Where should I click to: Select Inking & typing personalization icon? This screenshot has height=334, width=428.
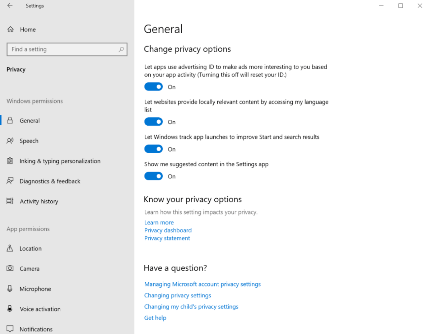[x=10, y=161]
